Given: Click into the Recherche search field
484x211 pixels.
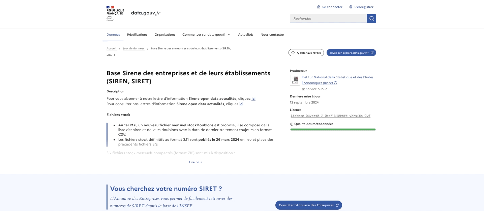Looking at the screenshot, I should [x=328, y=18].
